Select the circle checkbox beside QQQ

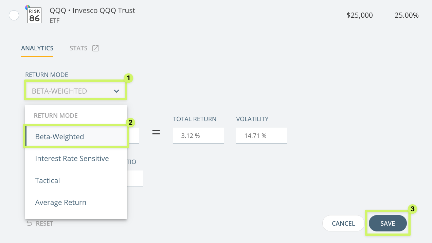(x=14, y=15)
